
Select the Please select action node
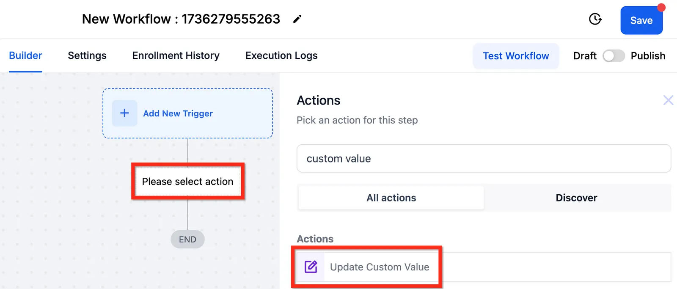click(x=188, y=182)
